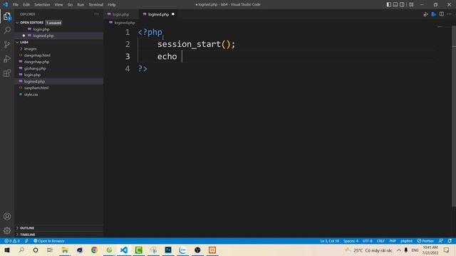
Task: Click CRLF end of line setting
Action: [380, 241]
